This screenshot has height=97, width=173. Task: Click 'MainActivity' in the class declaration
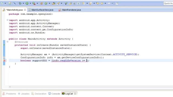coord(37,39)
